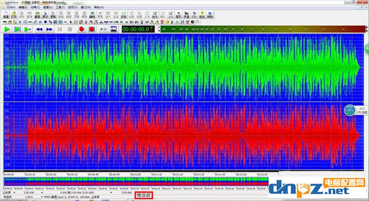Open the expression evaluator (f(x)) icon
Viewport: 369px width, 201px height.
[x=186, y=15]
